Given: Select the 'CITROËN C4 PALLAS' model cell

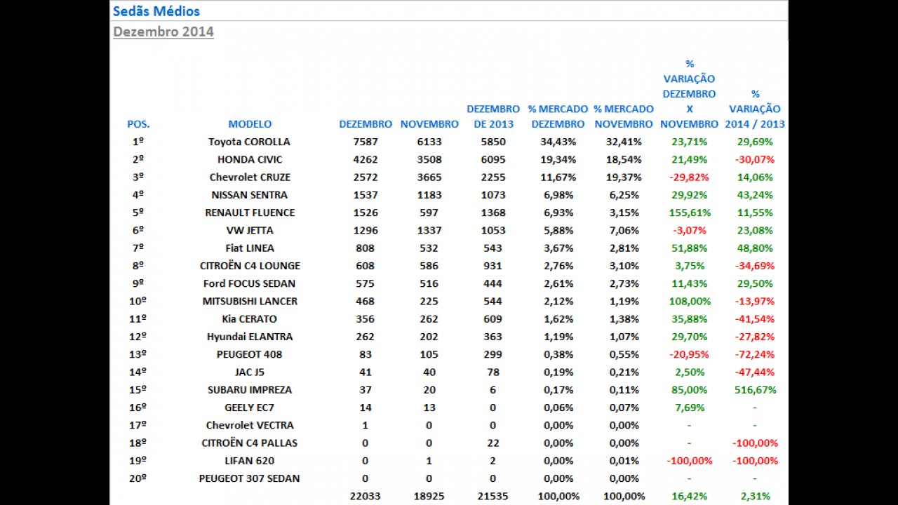Looking at the screenshot, I should (250, 443).
